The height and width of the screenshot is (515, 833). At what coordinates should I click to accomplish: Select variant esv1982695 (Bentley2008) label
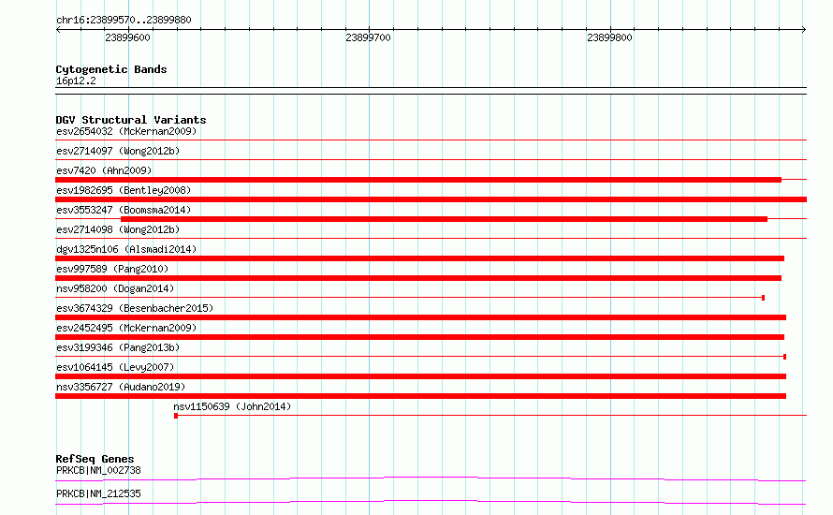click(124, 190)
